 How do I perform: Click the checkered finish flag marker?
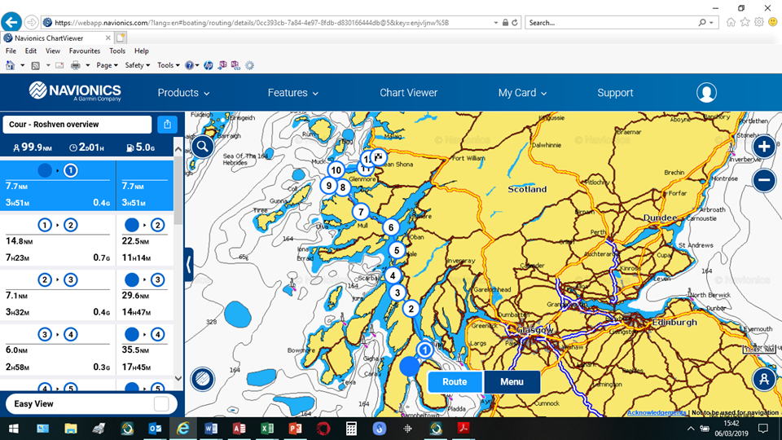(x=379, y=157)
